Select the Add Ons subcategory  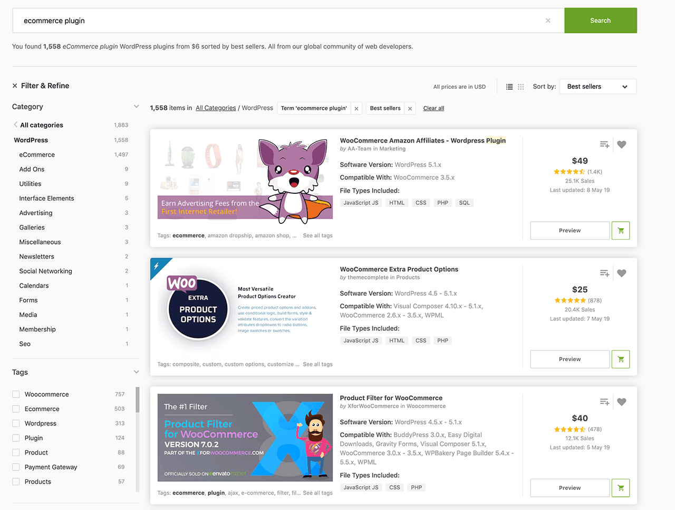point(32,169)
